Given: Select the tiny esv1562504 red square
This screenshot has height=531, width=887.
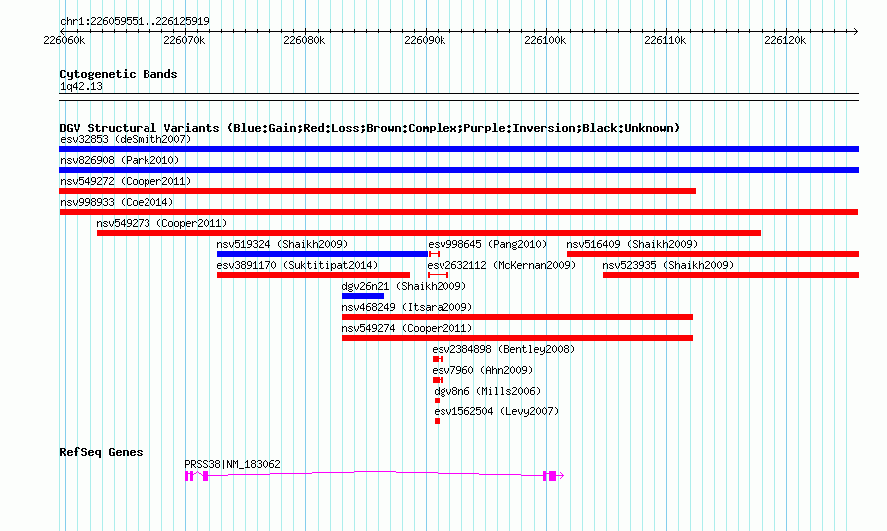Looking at the screenshot, I should pyautogui.click(x=437, y=421).
